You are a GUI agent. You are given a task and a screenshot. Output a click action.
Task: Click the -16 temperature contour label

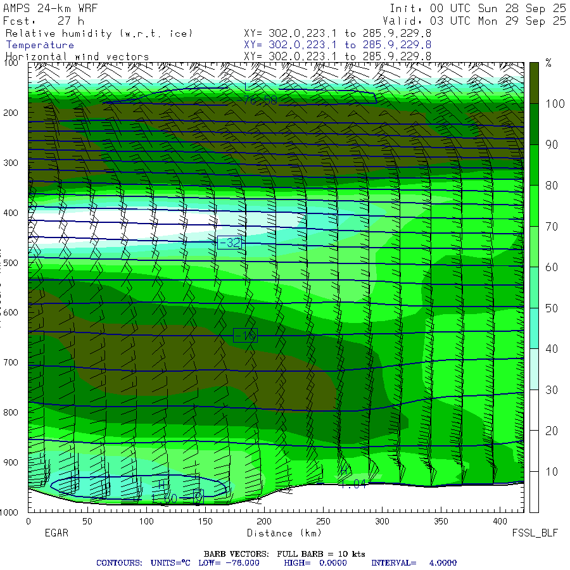point(245,336)
